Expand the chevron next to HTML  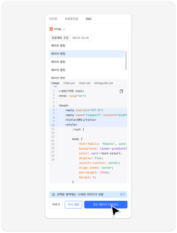click(x=64, y=29)
